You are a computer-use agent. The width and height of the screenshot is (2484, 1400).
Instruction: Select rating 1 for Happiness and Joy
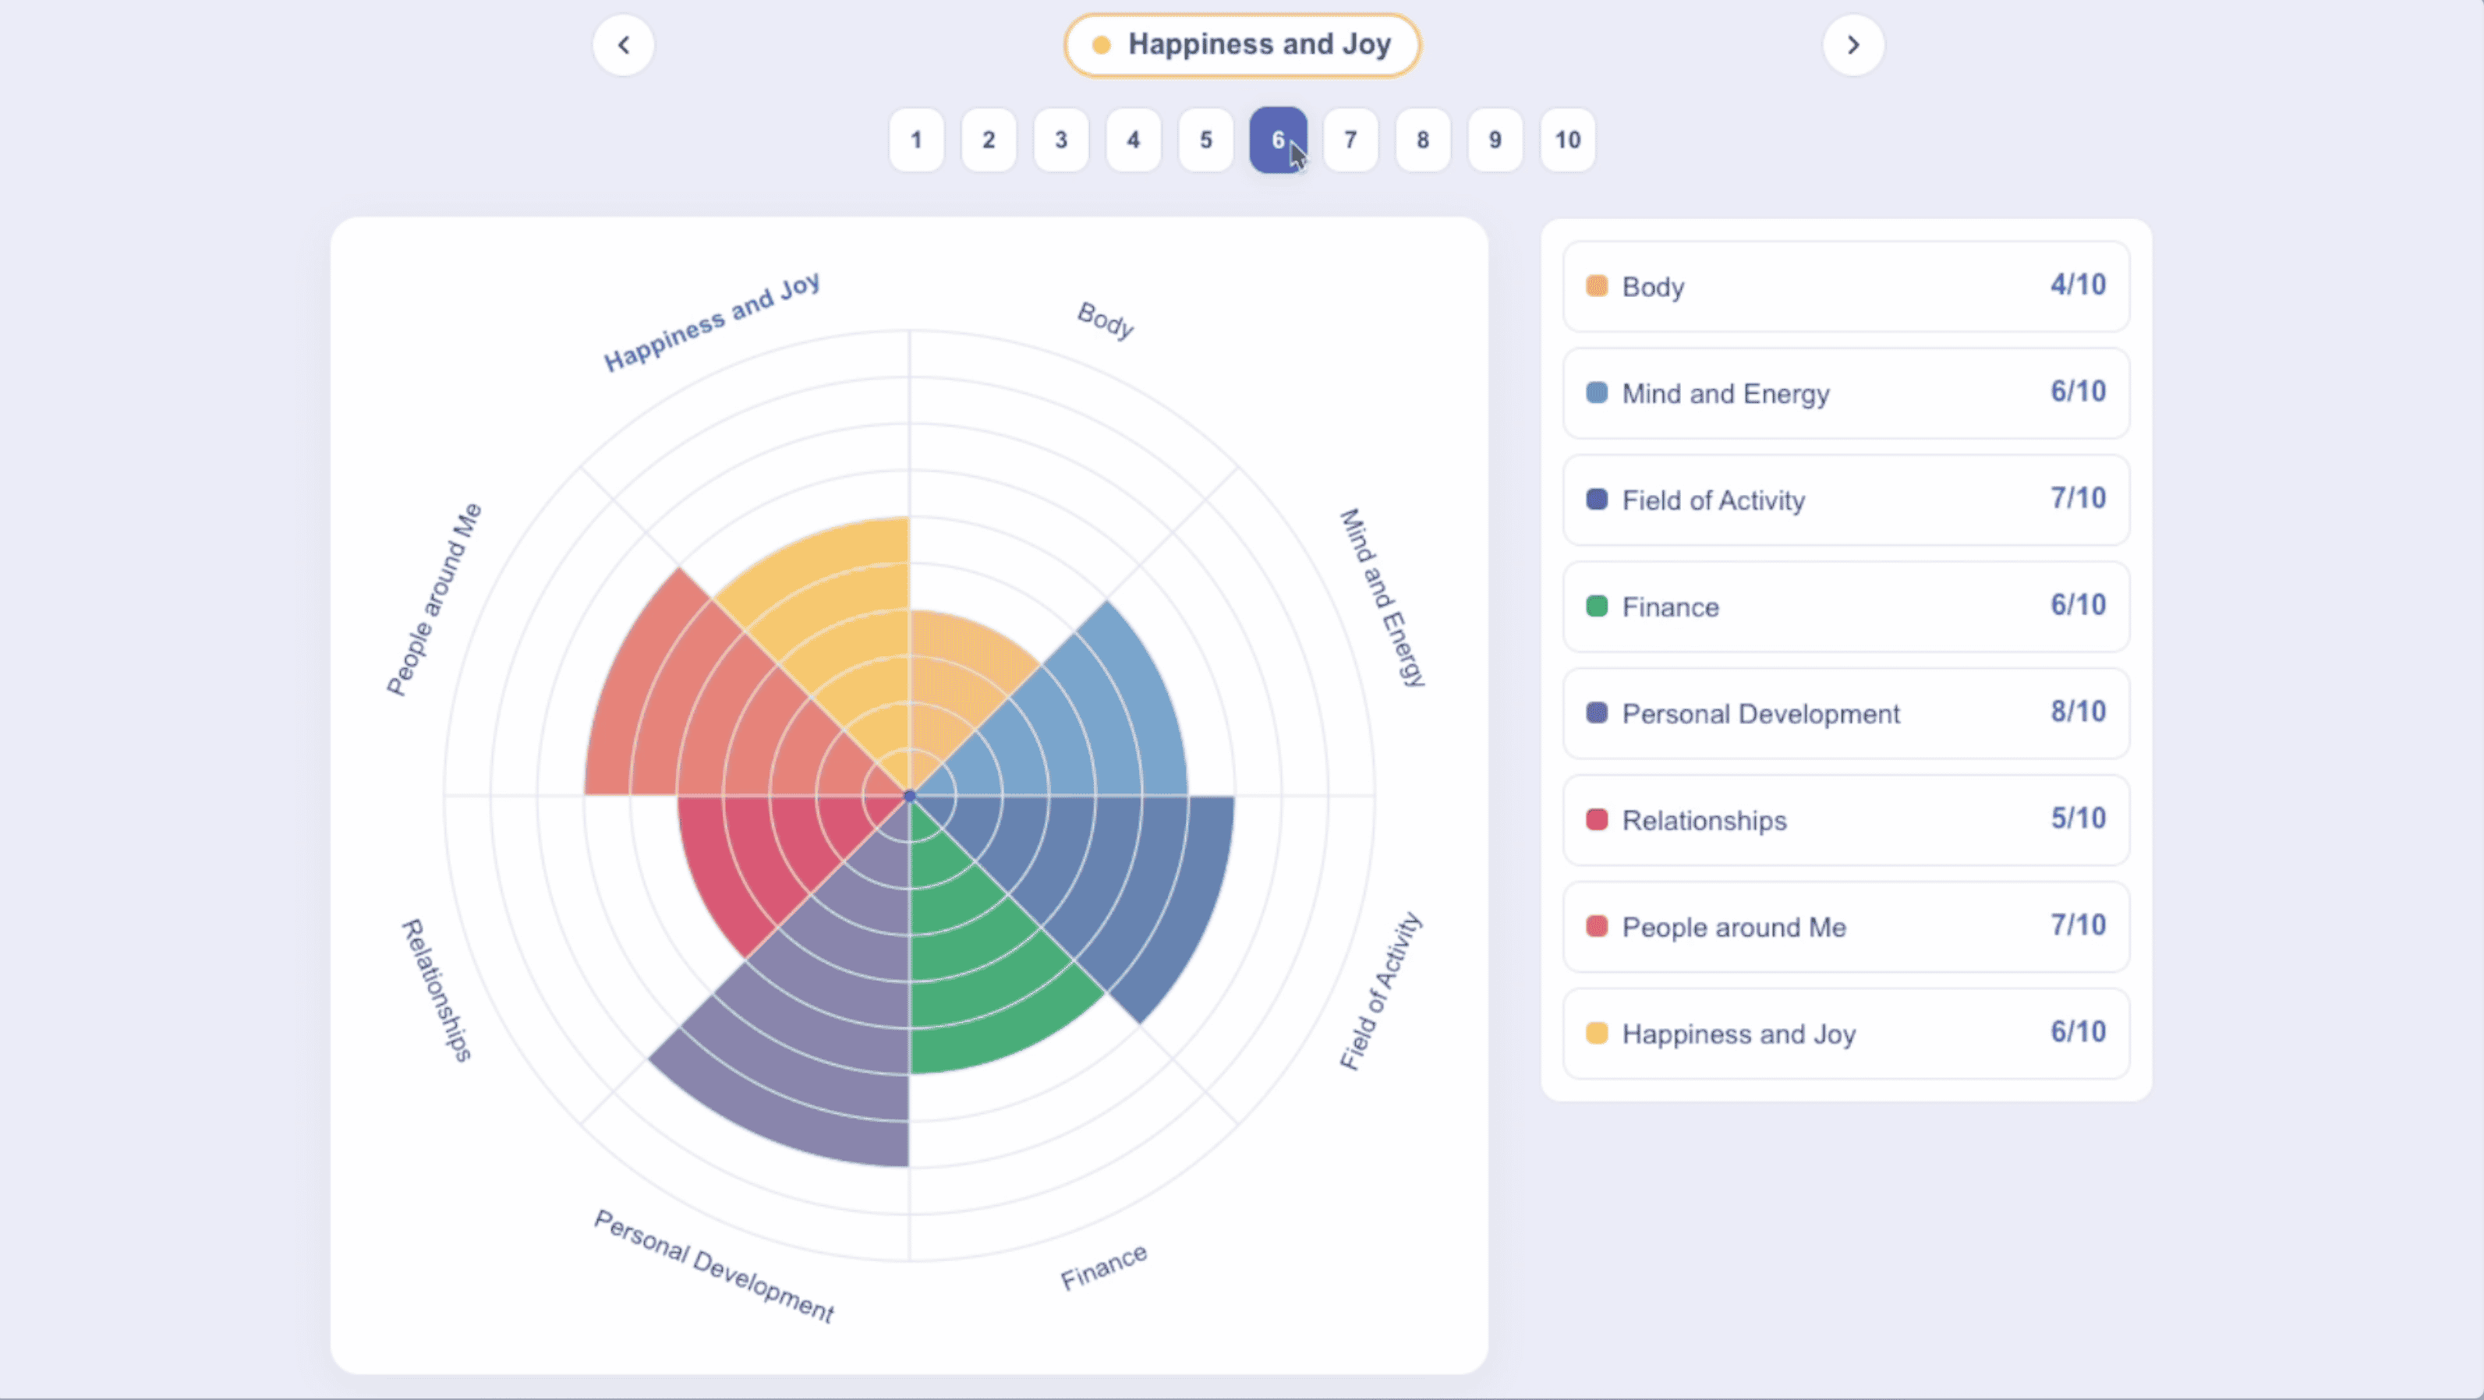(916, 140)
